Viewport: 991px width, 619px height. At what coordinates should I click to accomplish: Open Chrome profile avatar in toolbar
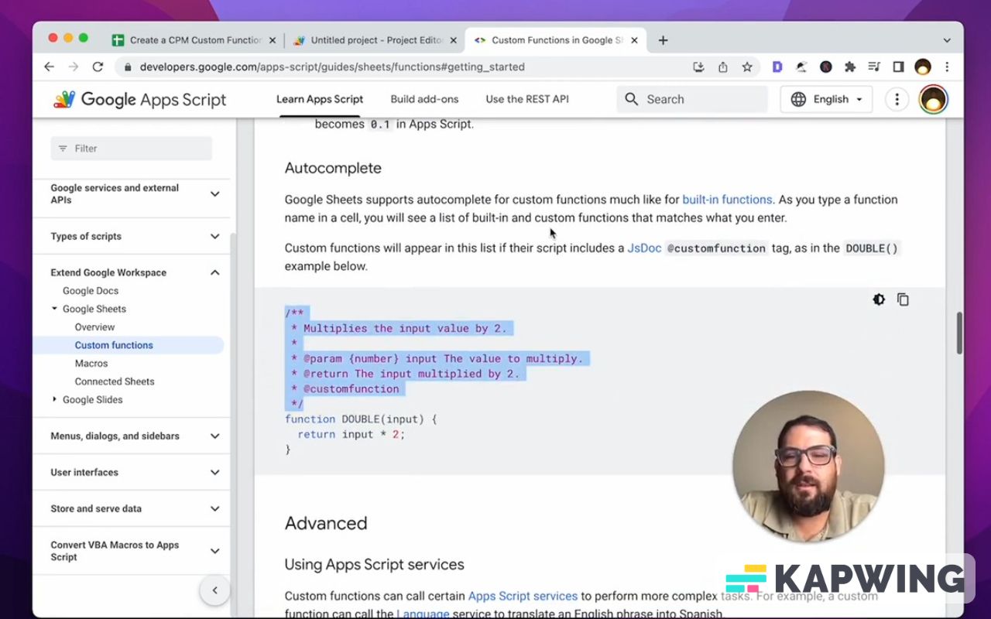click(923, 67)
